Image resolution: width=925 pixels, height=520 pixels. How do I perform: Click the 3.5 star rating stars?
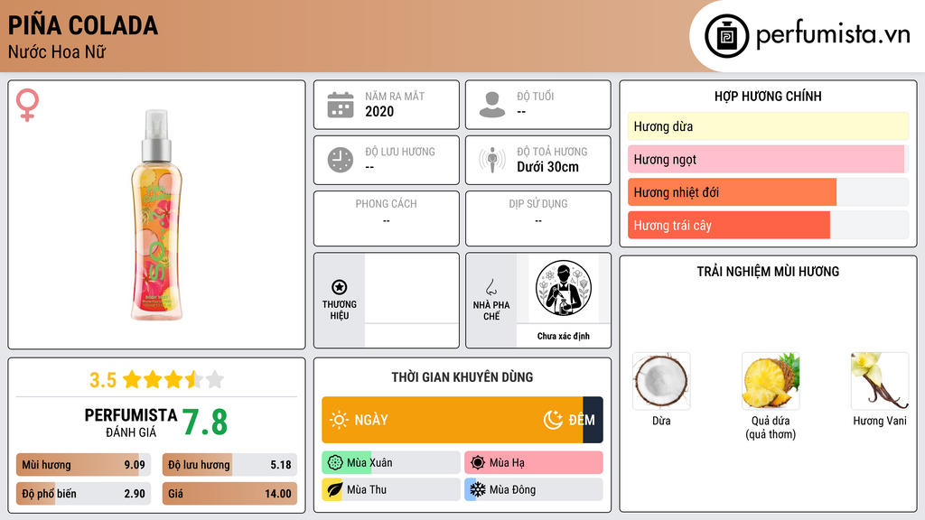[173, 380]
